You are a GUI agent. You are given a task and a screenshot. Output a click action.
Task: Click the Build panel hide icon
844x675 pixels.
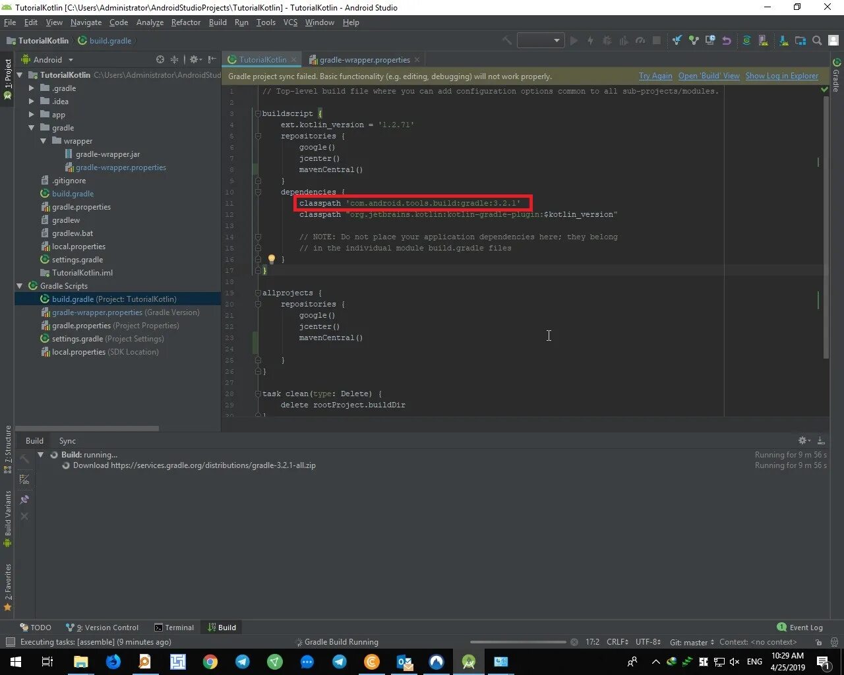click(821, 440)
